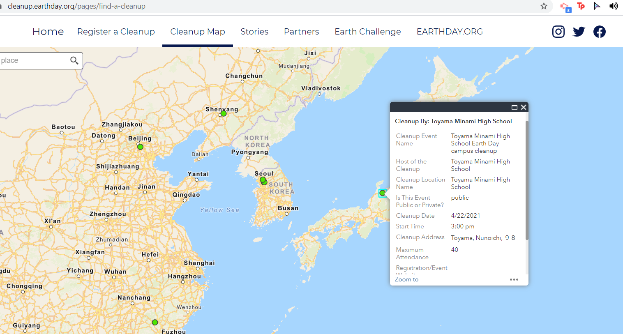Open the Instagram page icon
This screenshot has width=623, height=334.
558,32
